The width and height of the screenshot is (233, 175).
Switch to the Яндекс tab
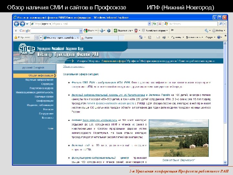99,38
